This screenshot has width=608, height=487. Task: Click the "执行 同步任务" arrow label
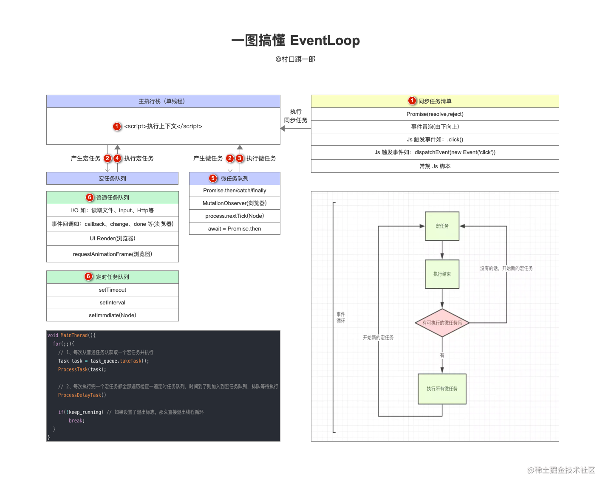[x=296, y=116]
